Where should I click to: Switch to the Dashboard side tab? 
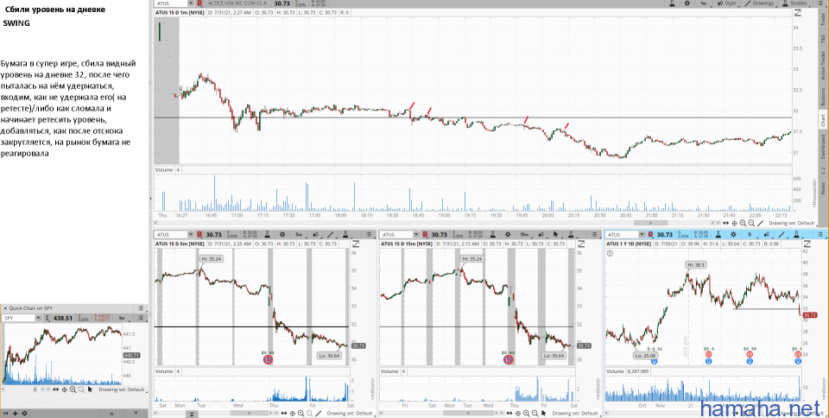(823, 146)
